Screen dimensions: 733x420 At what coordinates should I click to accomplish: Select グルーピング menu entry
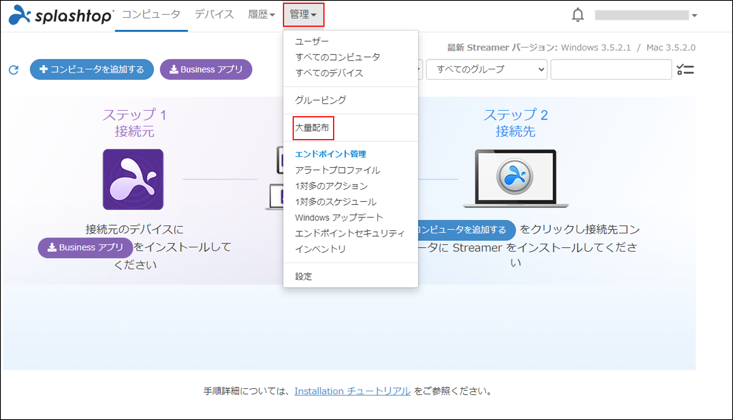coord(321,100)
